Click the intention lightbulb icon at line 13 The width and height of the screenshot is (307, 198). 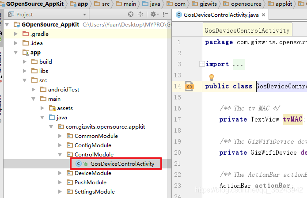212,77
